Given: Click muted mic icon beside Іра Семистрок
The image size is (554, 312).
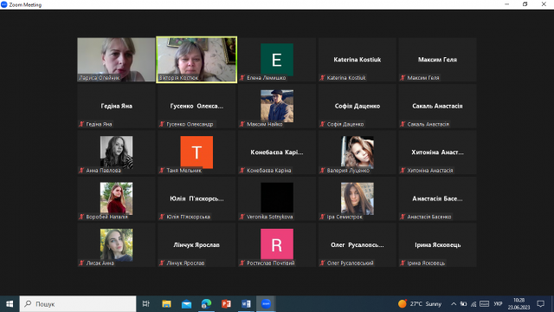Looking at the screenshot, I should [322, 217].
